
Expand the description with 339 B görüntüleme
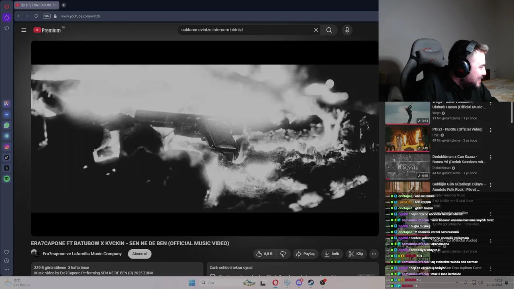pyautogui.click(x=117, y=270)
